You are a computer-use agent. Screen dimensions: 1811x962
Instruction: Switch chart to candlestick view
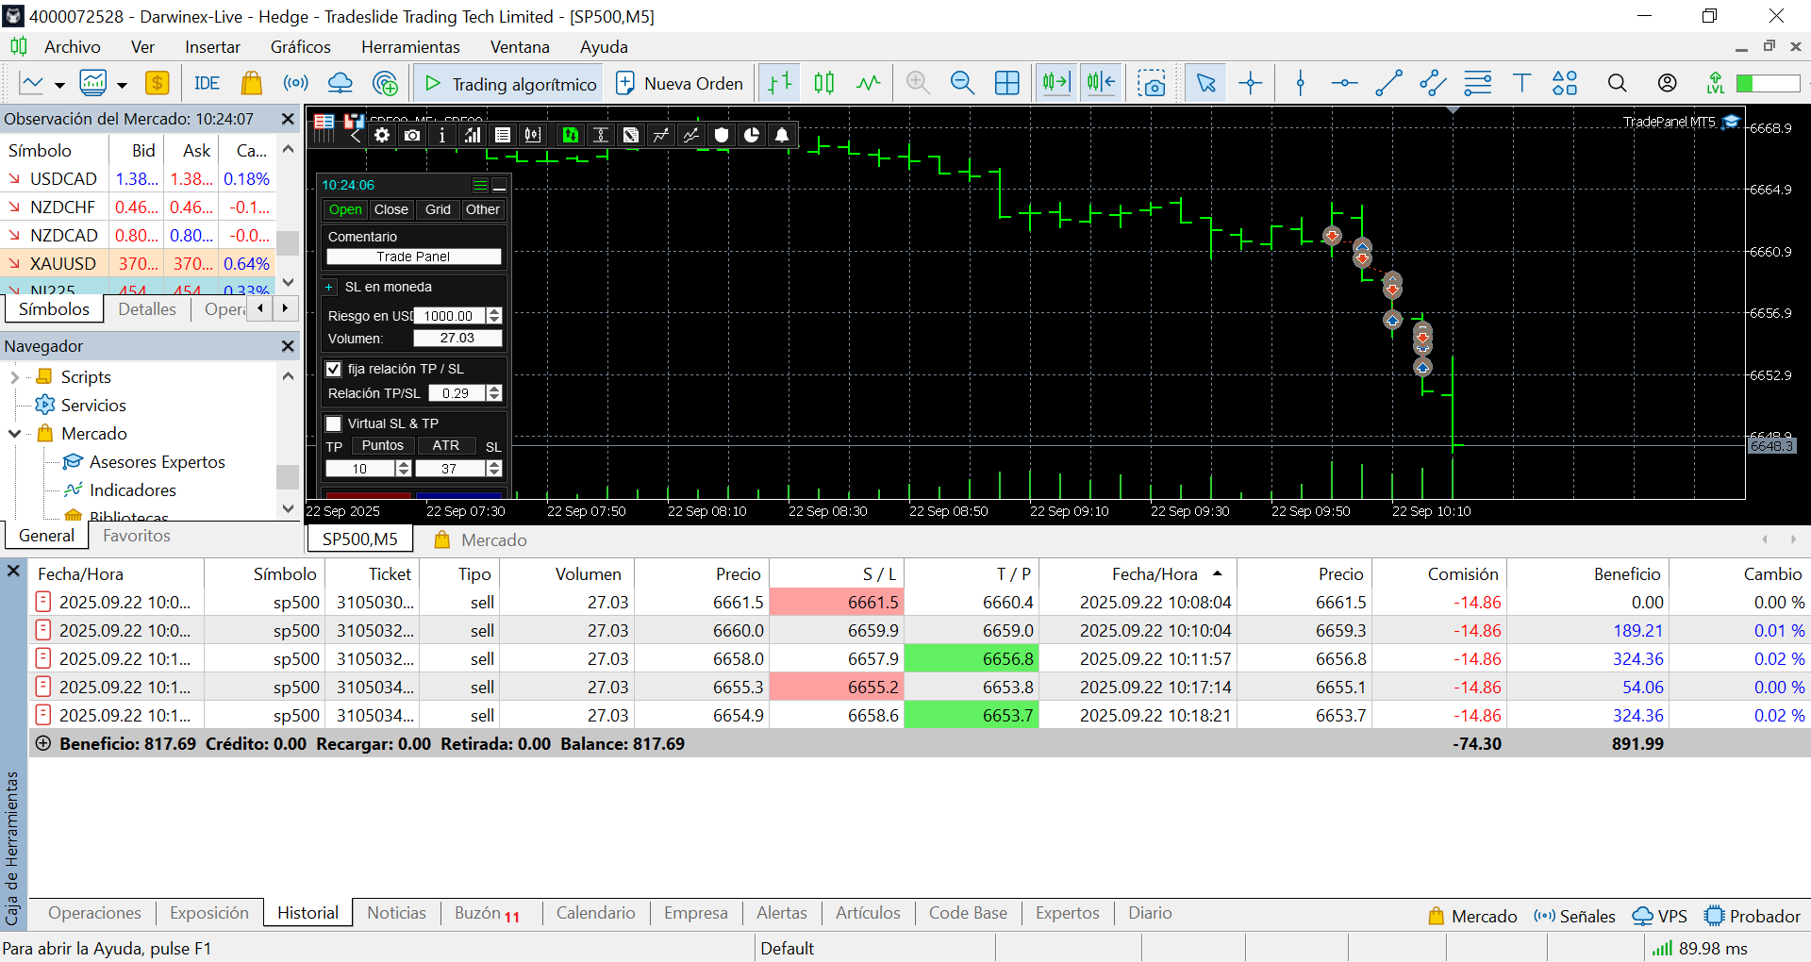pos(823,83)
